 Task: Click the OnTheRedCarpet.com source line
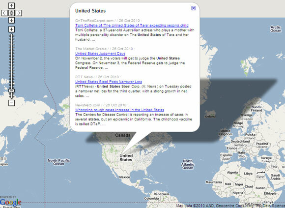[x=108, y=21]
